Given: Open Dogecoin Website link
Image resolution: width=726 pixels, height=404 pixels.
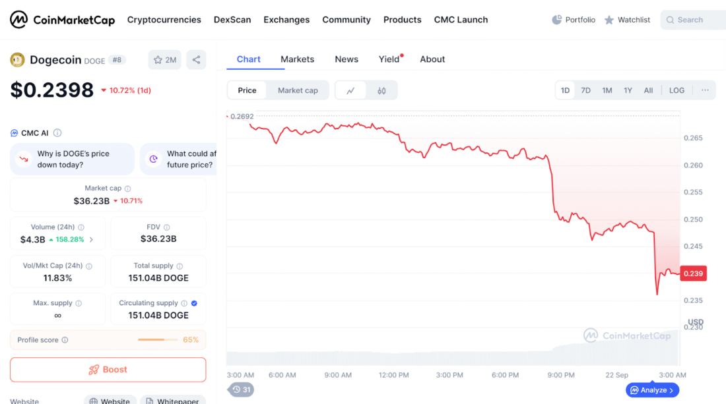Looking at the screenshot, I should coord(110,401).
